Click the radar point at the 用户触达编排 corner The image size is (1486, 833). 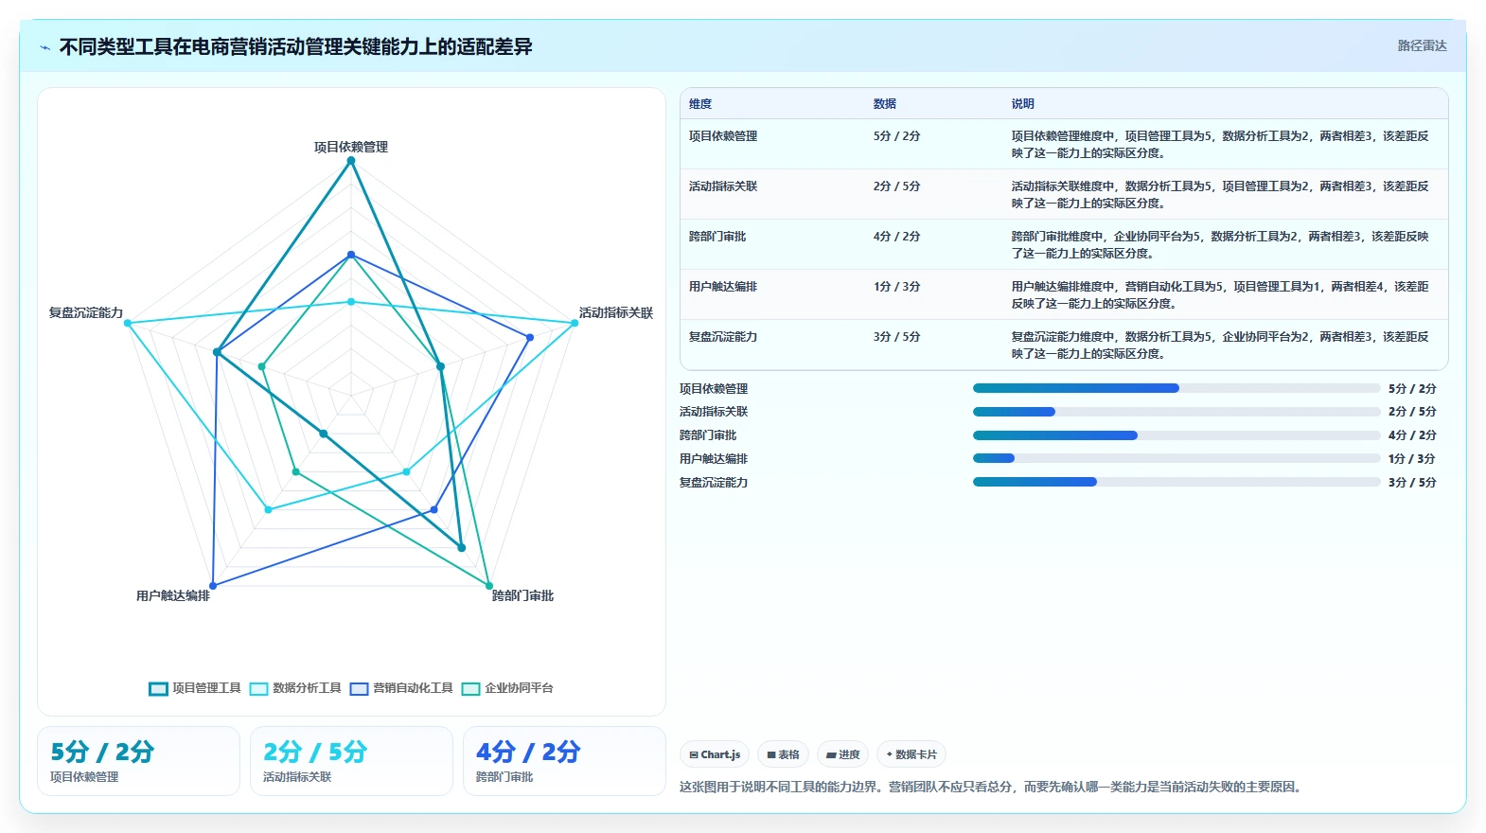213,586
